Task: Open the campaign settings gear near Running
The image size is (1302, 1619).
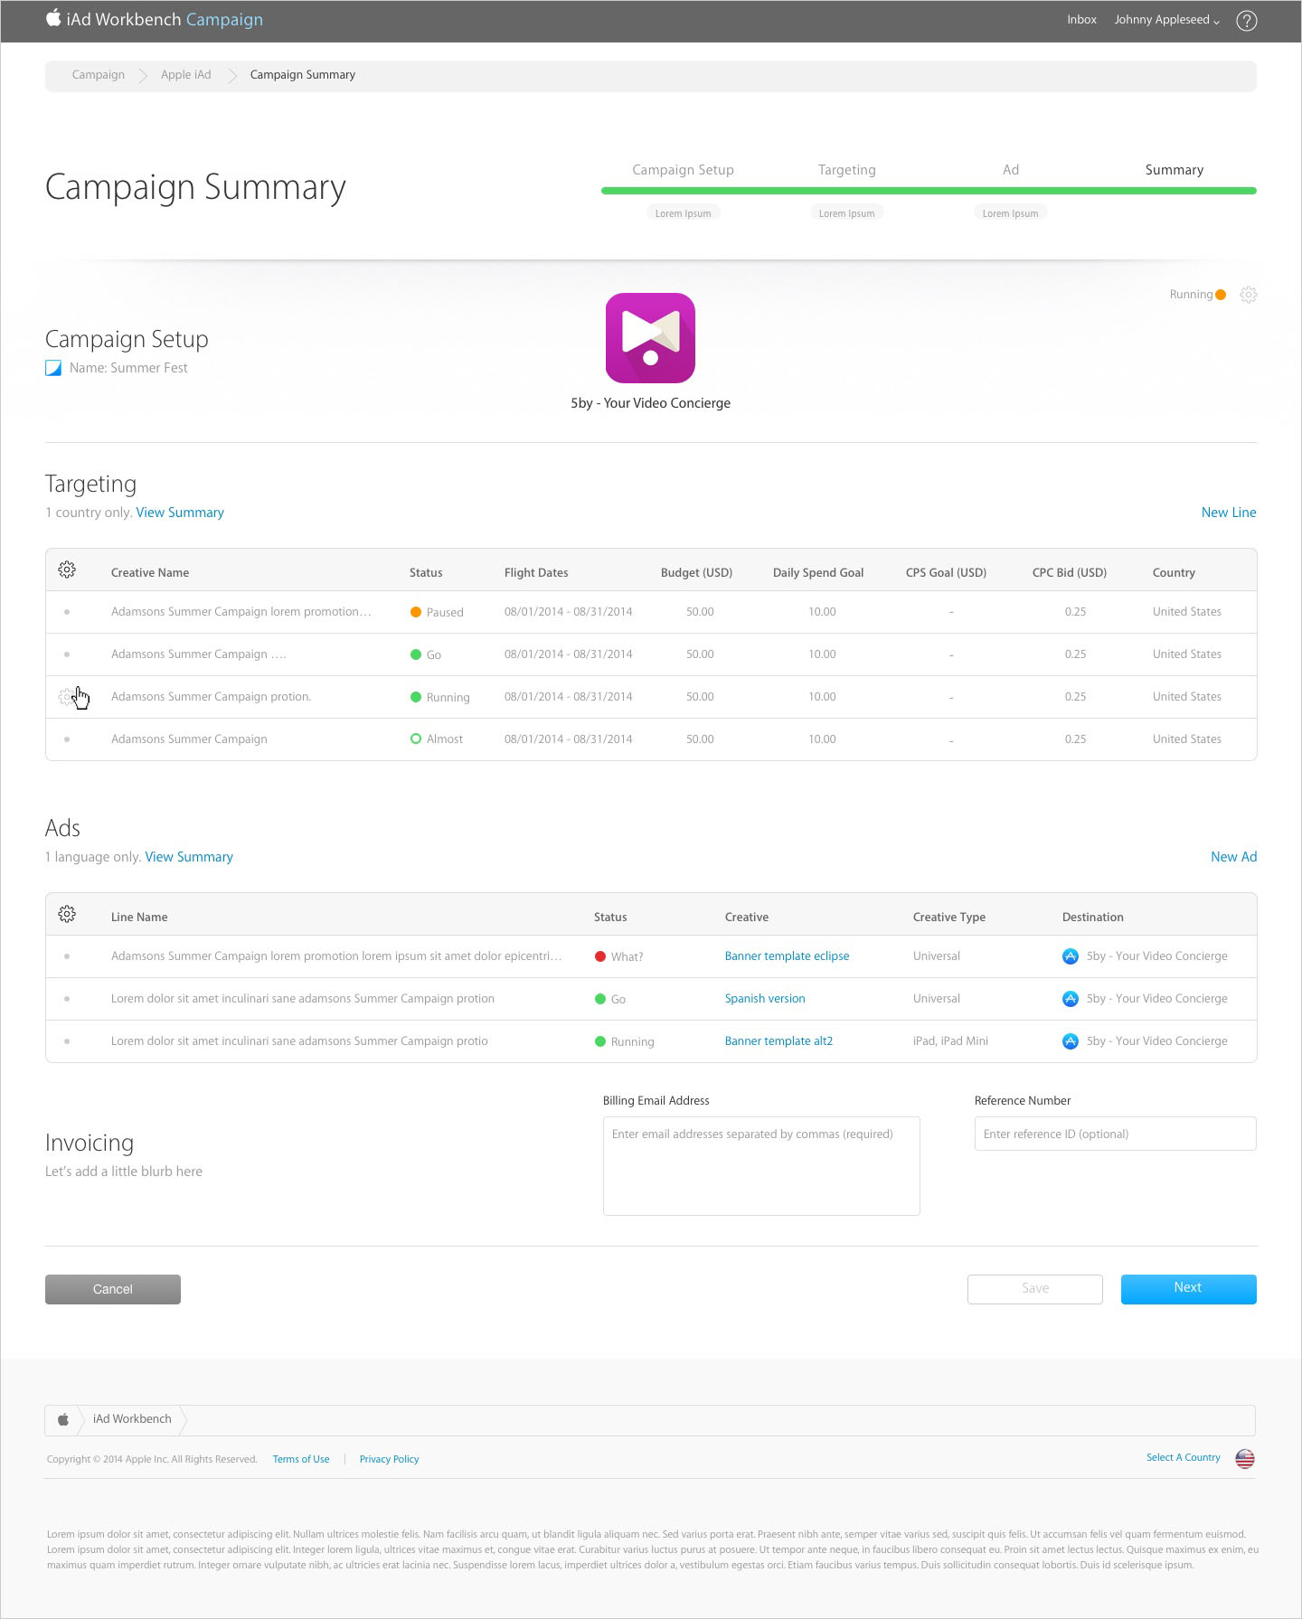Action: (1248, 295)
